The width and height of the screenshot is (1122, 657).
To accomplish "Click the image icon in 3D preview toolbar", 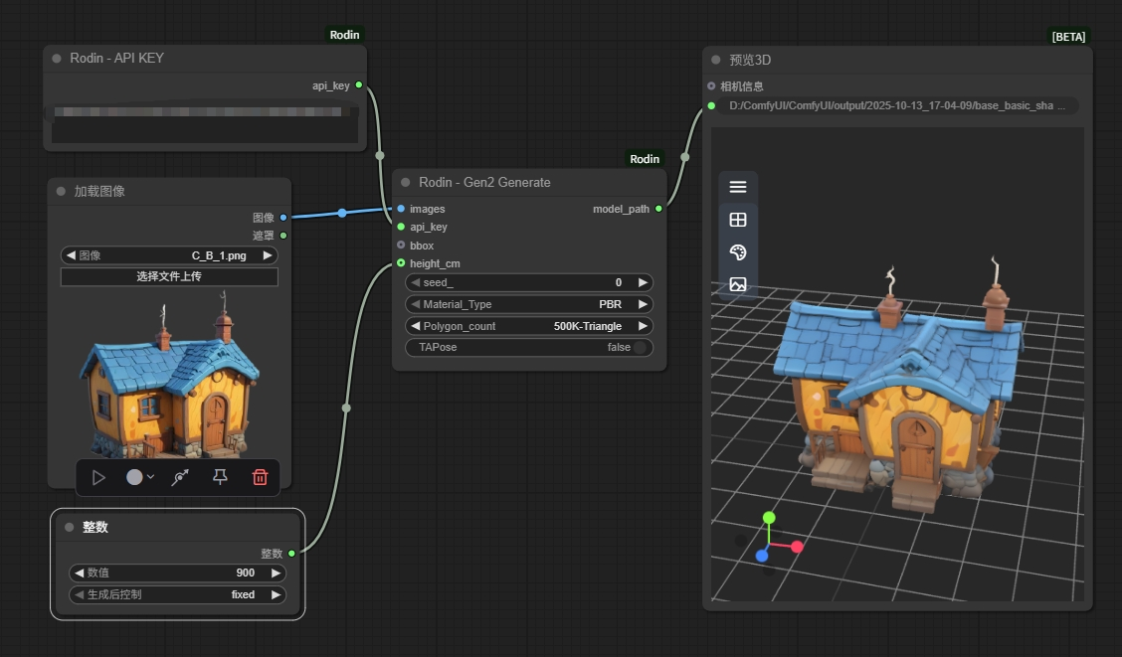I will coord(738,284).
